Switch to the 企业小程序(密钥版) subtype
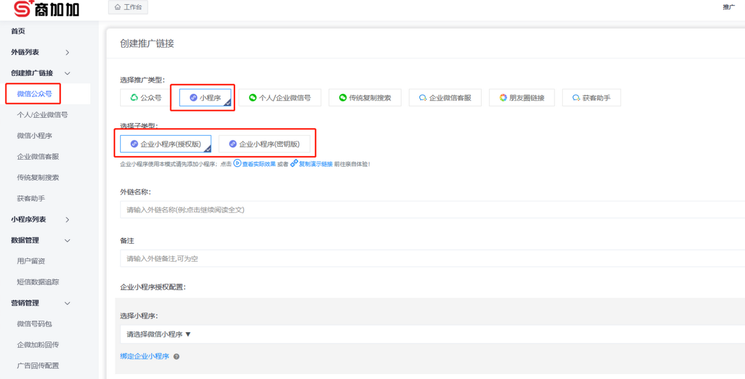The width and height of the screenshot is (745, 379). coord(265,143)
